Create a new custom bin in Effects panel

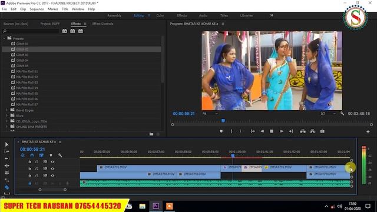pos(151,134)
